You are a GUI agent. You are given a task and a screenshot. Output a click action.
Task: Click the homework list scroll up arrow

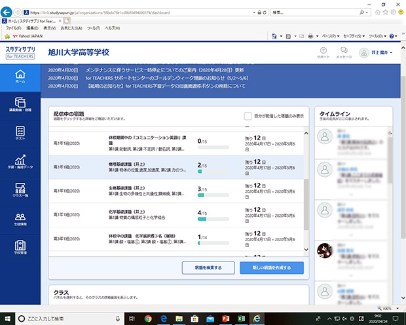coord(306,133)
